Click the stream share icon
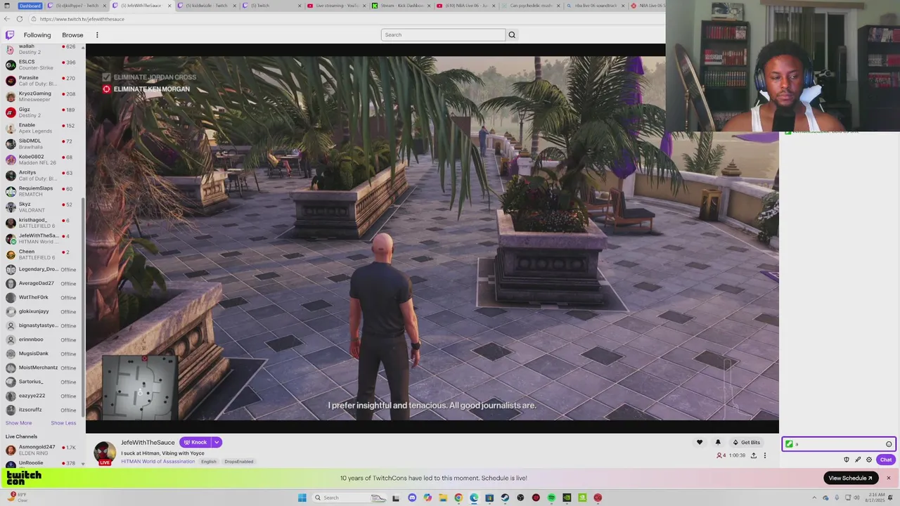The image size is (900, 506). 754,455
